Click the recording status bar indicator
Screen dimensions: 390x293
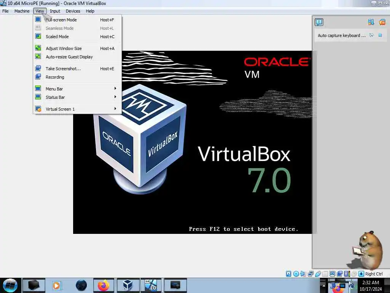click(x=339, y=274)
